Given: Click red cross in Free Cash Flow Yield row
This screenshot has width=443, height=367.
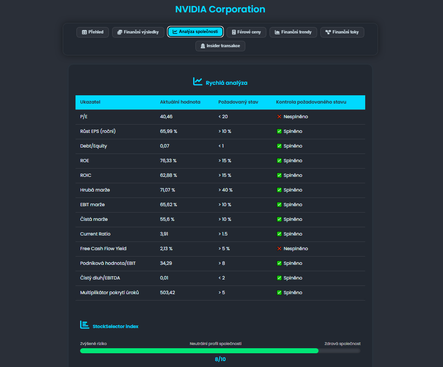Looking at the screenshot, I should [x=279, y=249].
